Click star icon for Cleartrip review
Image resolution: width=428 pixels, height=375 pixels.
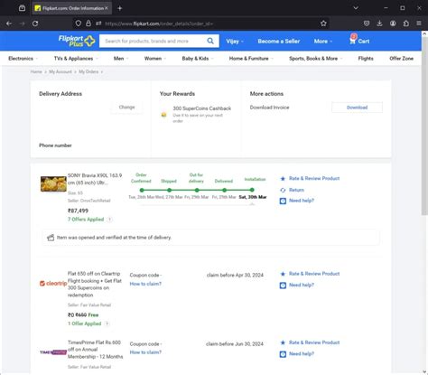(x=283, y=274)
